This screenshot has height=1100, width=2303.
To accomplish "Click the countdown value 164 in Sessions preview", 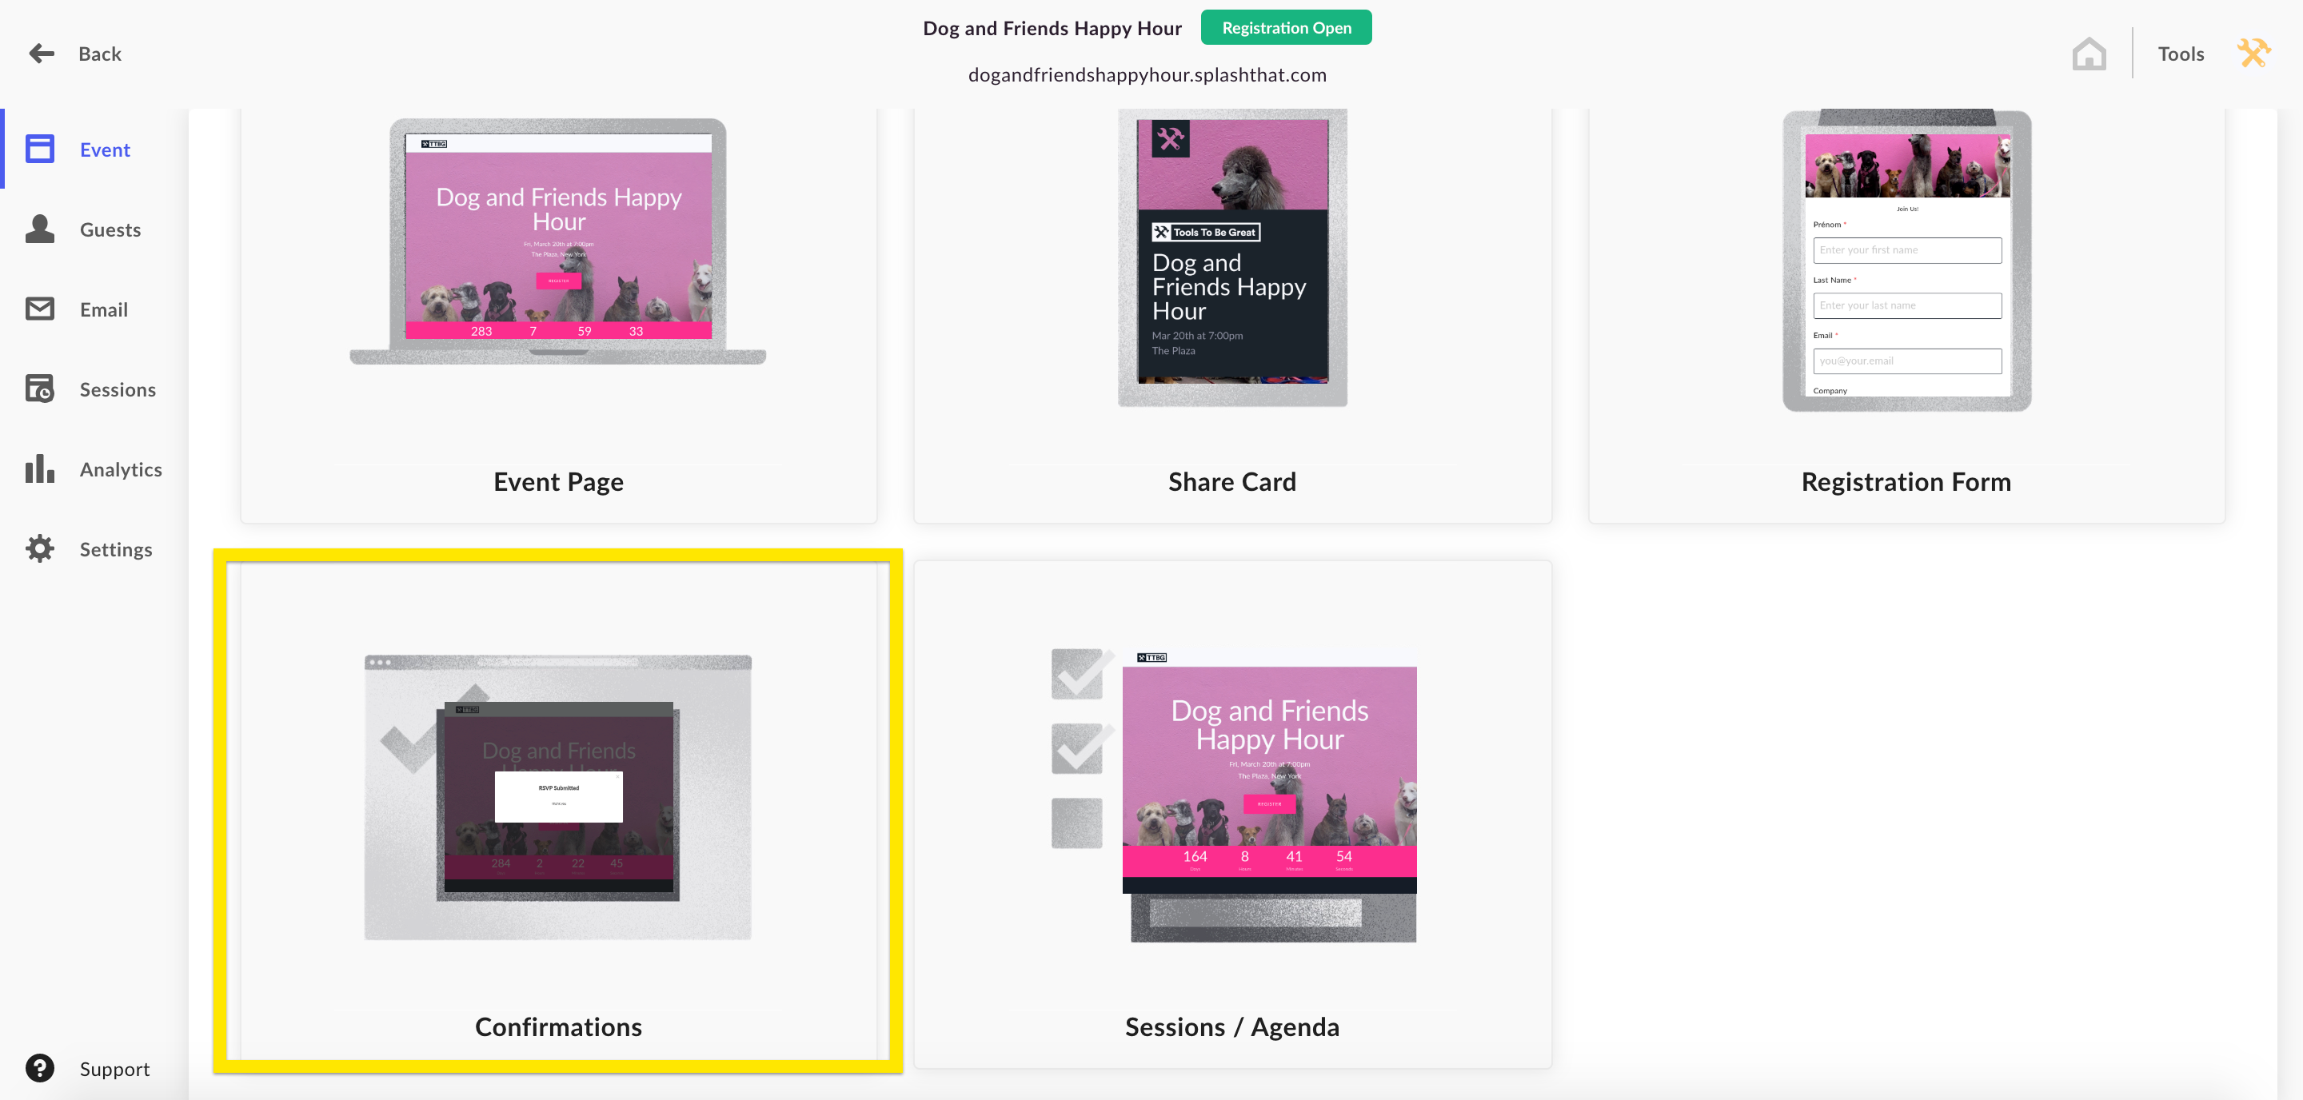I will (x=1195, y=857).
